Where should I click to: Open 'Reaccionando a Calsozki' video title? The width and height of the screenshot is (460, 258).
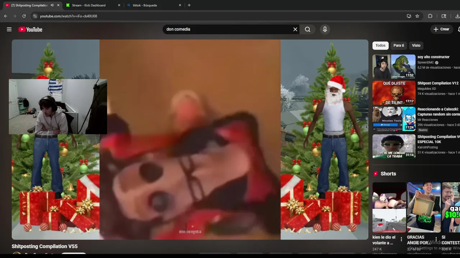(438, 112)
